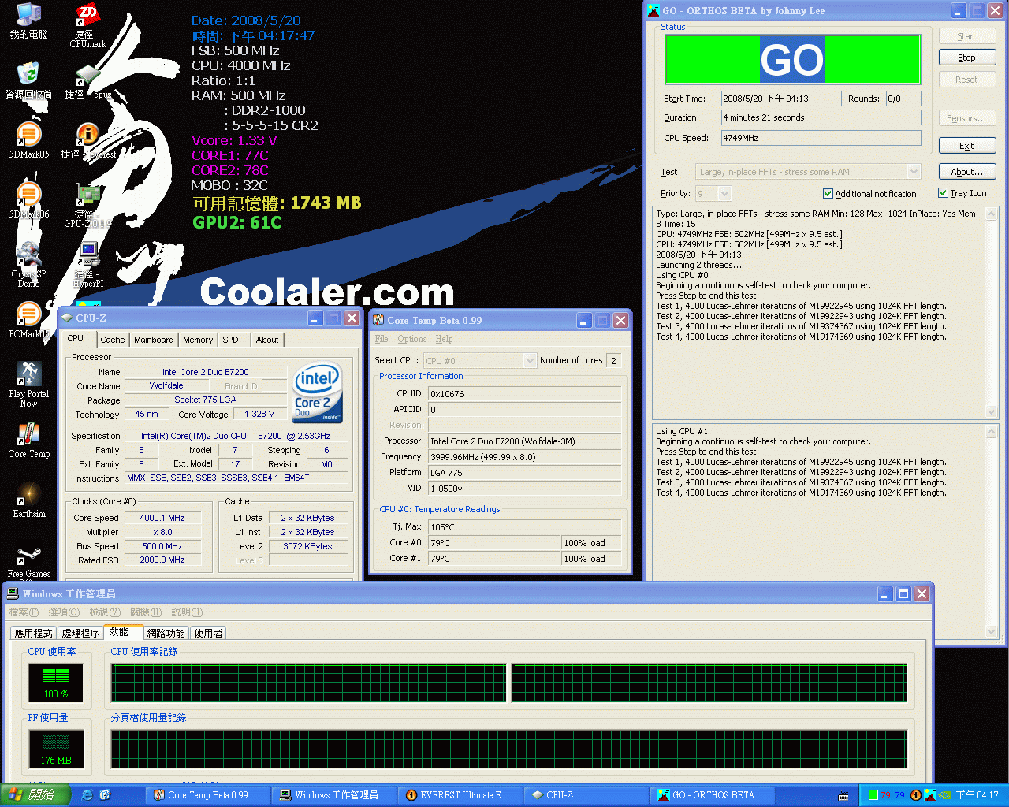The image size is (1009, 807).
Task: Switch to the 網路功能 tab in Task Manager
Action: pos(166,633)
